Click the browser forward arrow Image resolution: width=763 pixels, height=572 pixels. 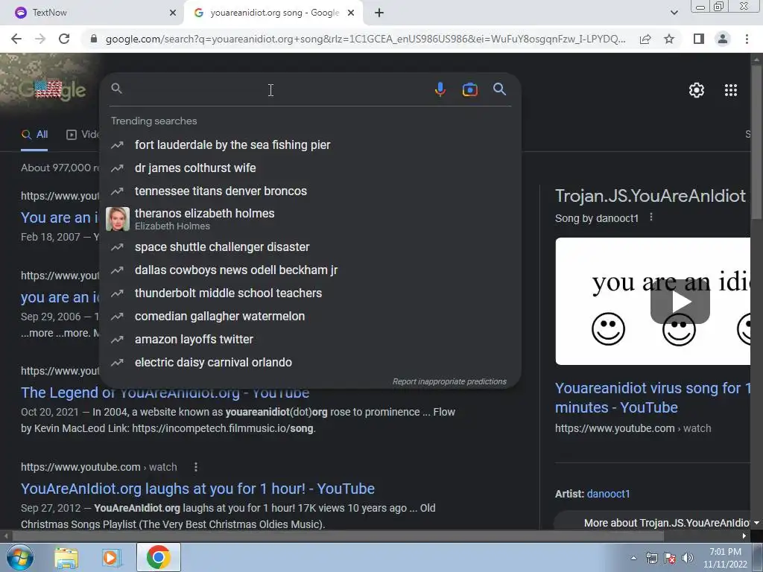[40, 39]
